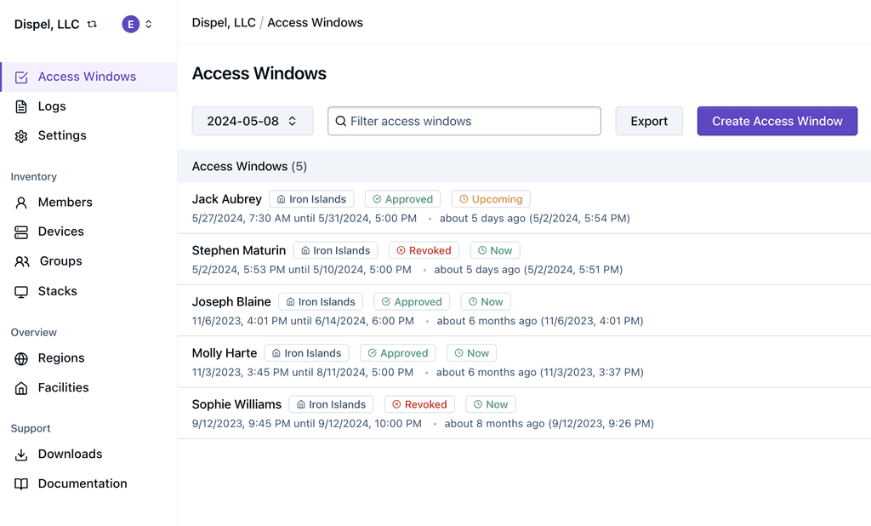
Task: Open the Devices inventory page
Action: coord(60,232)
